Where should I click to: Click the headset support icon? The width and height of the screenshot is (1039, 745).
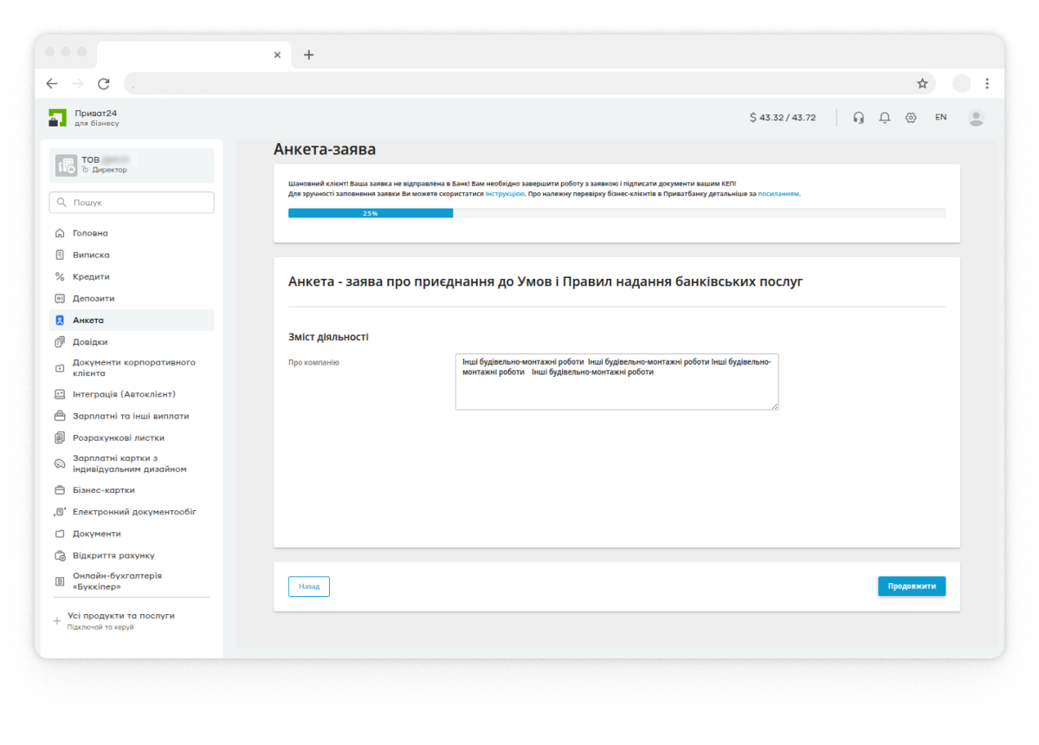[x=859, y=118]
